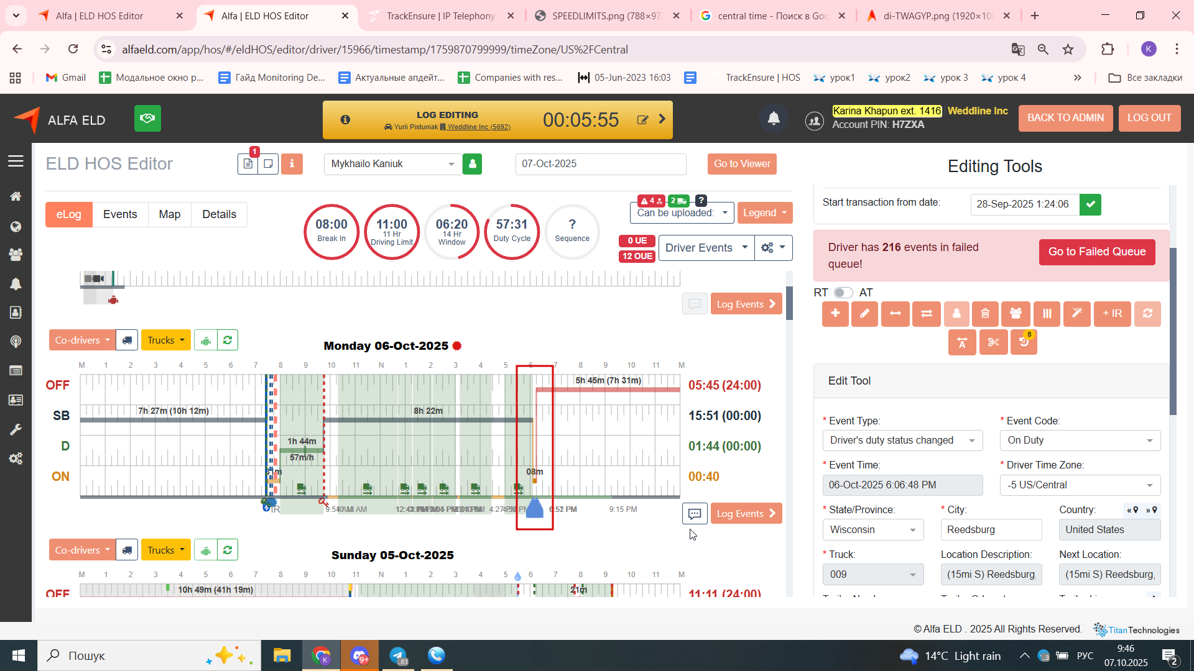Open the undo history icon with badge 8
Viewport: 1194px width, 671px height.
tap(1024, 342)
